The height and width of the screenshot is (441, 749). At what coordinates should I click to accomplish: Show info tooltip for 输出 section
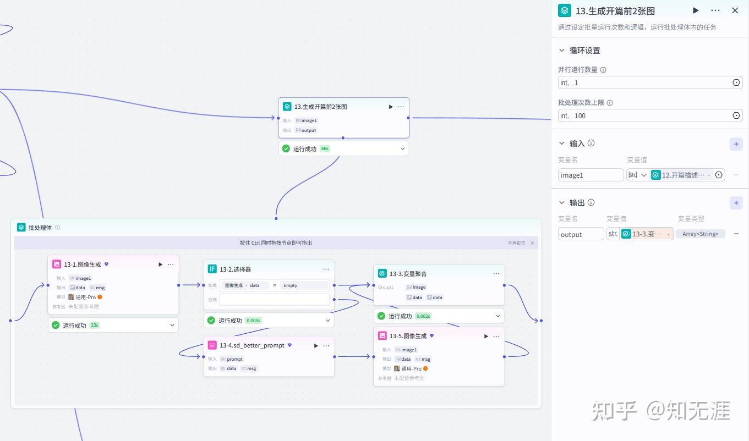pyautogui.click(x=591, y=202)
